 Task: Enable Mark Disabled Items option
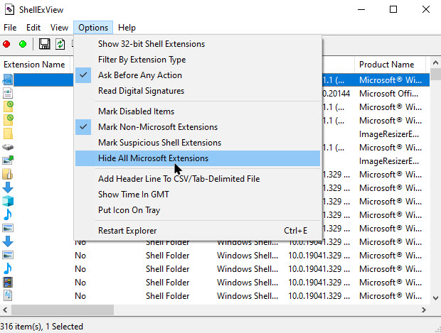click(x=198, y=111)
